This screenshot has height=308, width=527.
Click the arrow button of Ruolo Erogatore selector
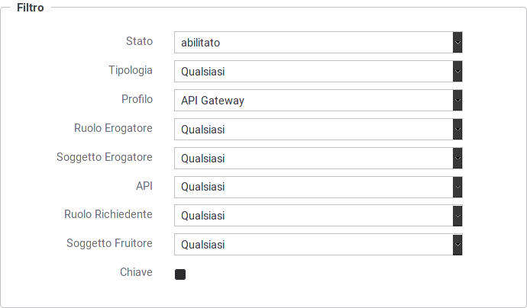click(x=457, y=129)
